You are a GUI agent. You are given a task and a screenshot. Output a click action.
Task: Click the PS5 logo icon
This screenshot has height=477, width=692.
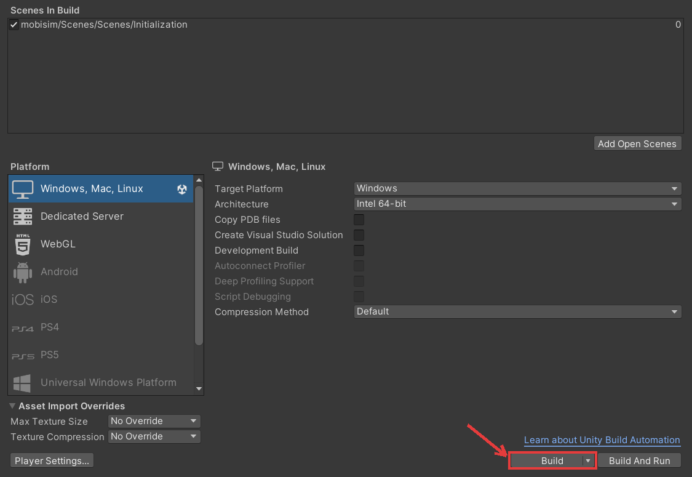23,356
